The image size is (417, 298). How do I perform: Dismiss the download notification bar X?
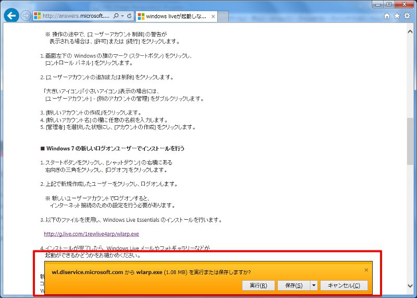(x=366, y=270)
